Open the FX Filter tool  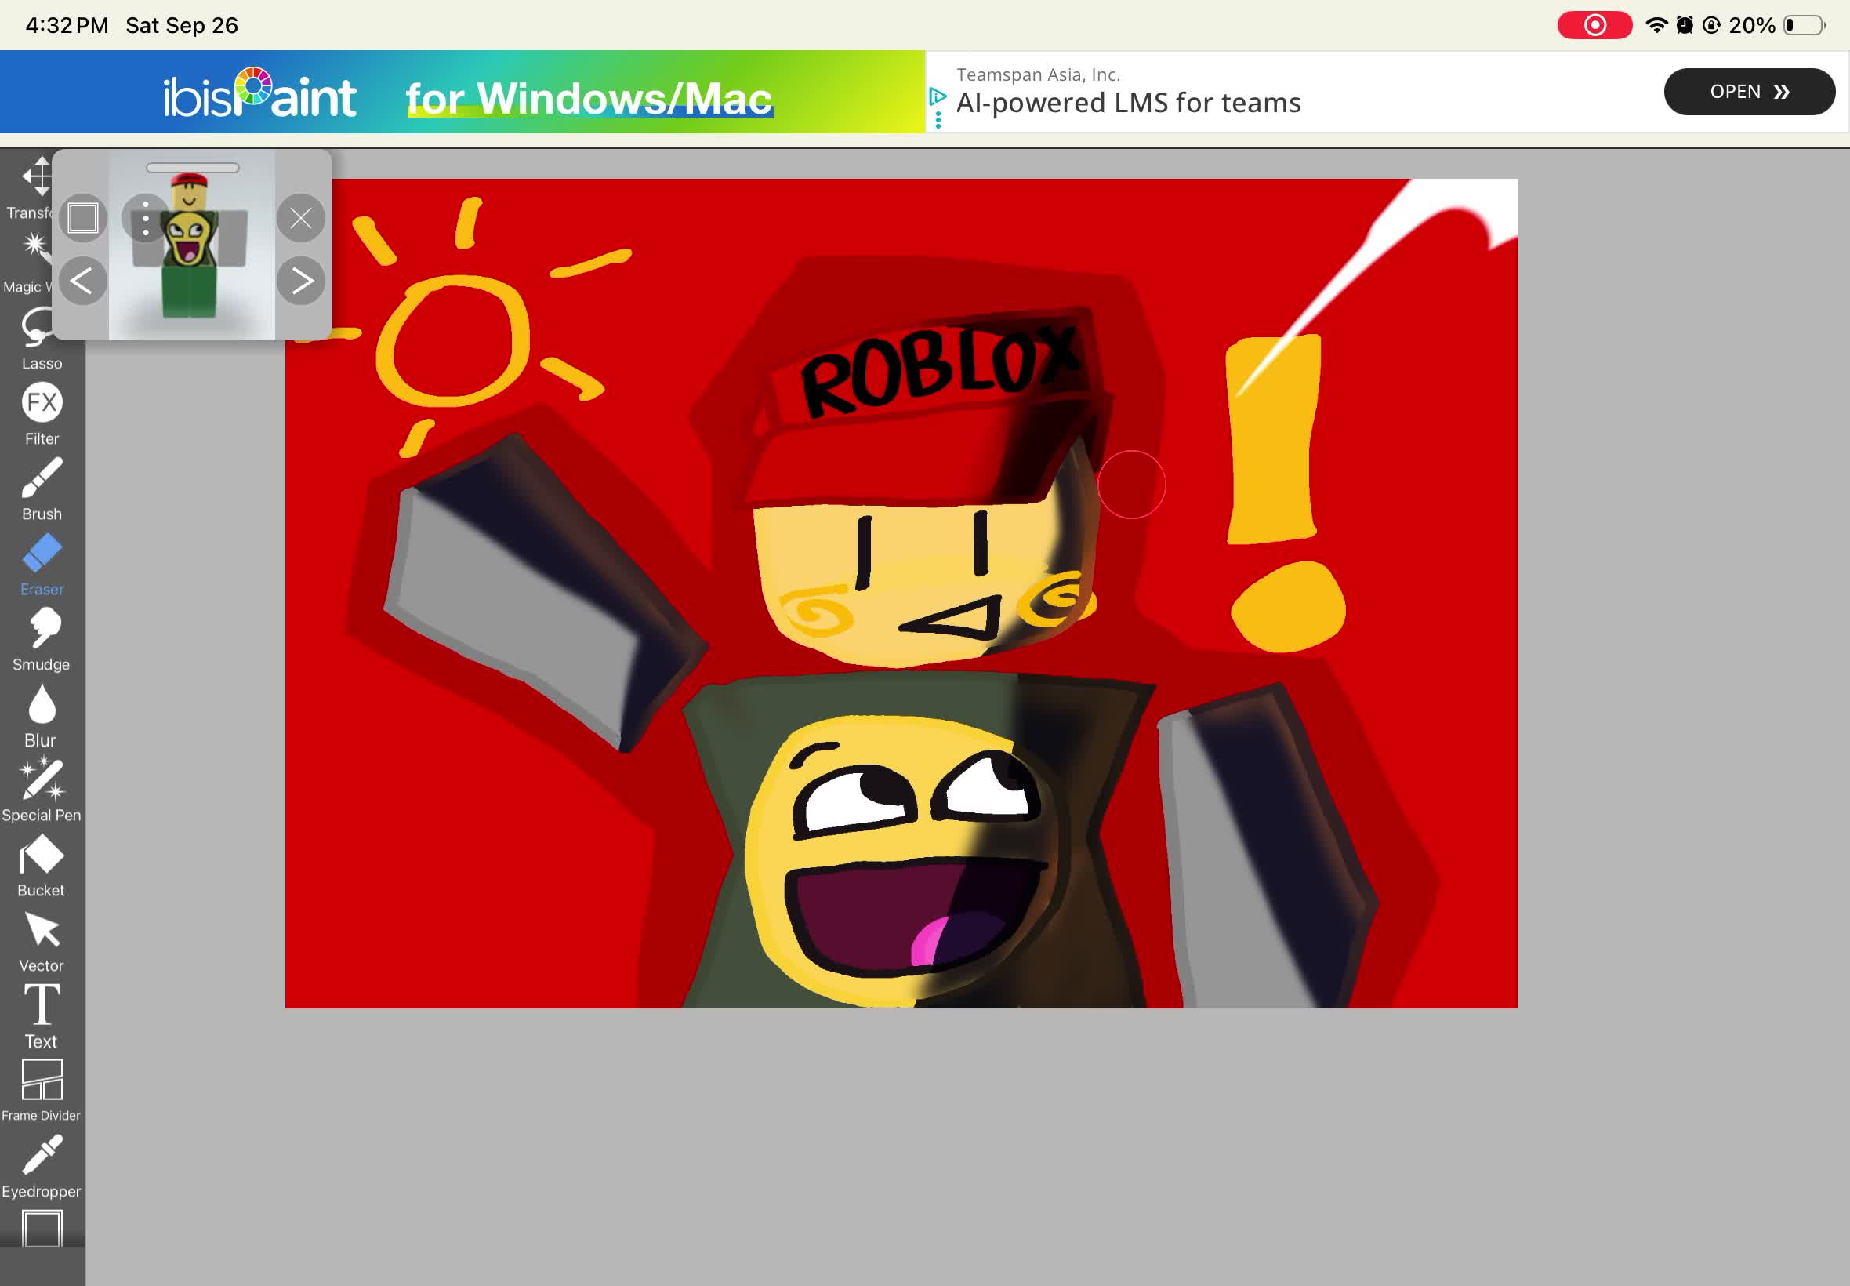[42, 414]
